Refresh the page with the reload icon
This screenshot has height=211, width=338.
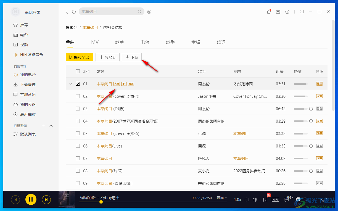(74, 12)
